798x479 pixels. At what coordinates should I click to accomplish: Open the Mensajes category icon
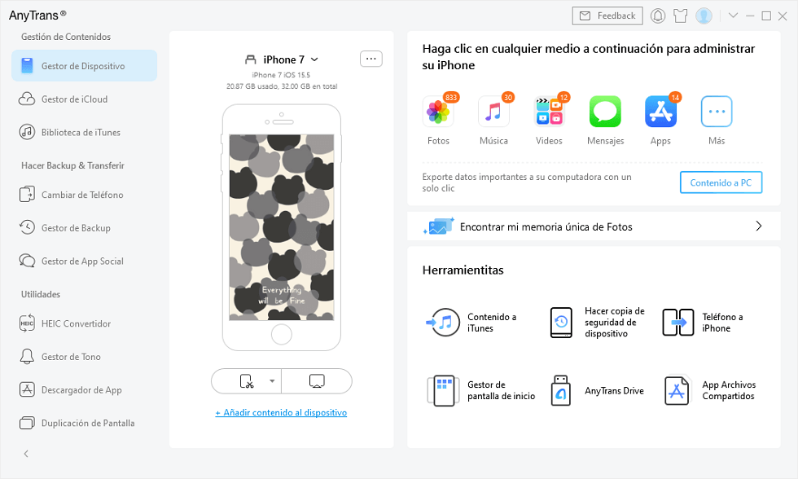[x=605, y=112]
